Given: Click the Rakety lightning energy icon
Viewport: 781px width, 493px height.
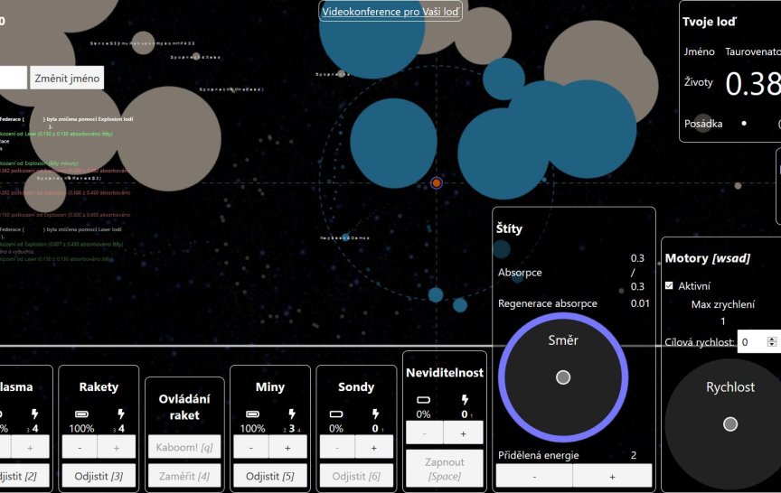Looking at the screenshot, I should click(x=122, y=414).
